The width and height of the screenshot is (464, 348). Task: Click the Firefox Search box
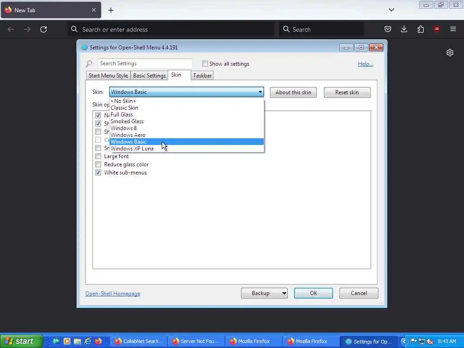[x=321, y=29]
